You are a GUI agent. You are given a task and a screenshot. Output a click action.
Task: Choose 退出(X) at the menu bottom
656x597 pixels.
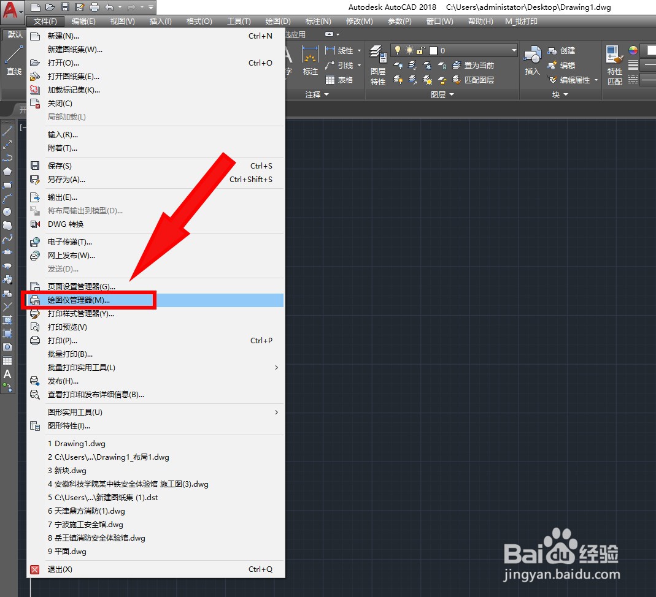click(x=156, y=569)
